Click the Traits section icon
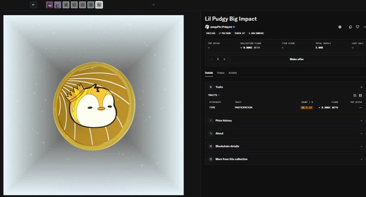The height and width of the screenshot is (197, 366). (x=210, y=87)
